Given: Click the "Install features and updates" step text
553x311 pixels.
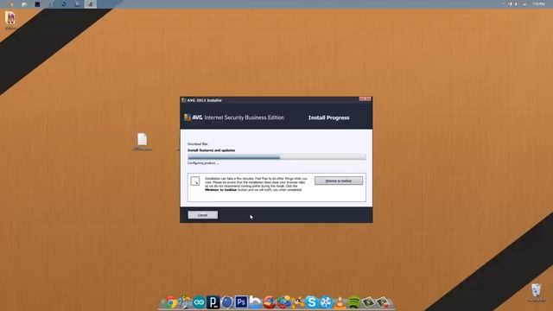Looking at the screenshot, I should point(211,150).
